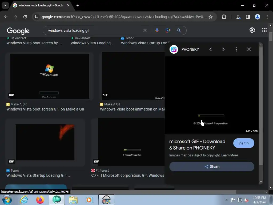
Task: Click the horizontal scrollbar's right arrow
Action: [x=266, y=192]
